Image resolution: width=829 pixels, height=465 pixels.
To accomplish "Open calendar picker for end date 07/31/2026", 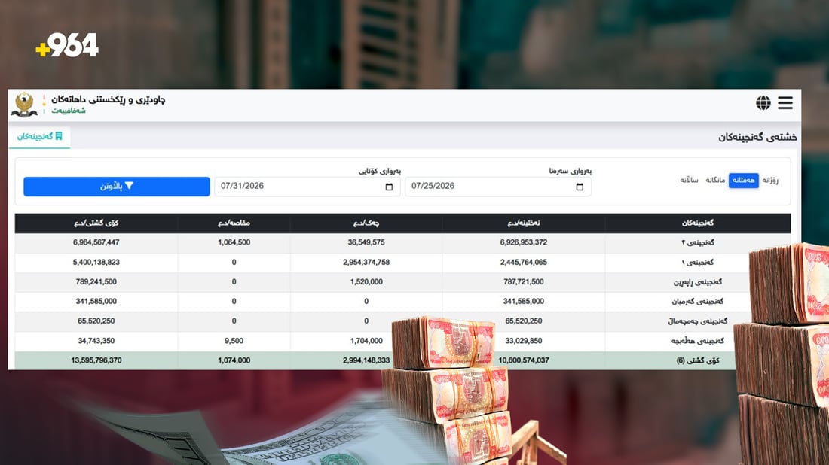I will click(x=389, y=187).
